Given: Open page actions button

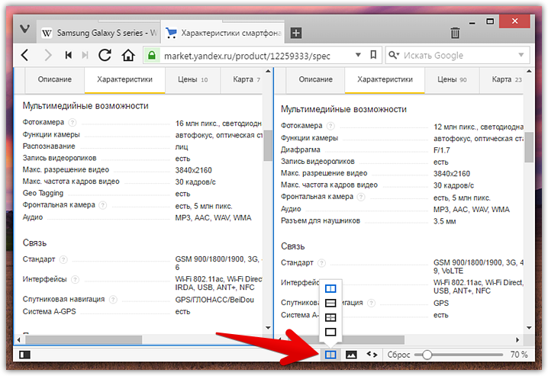Looking at the screenshot, I should coord(372,355).
